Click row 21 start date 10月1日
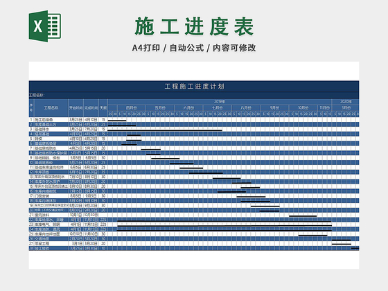Screen dimensions: 388x291 [x=76, y=215]
